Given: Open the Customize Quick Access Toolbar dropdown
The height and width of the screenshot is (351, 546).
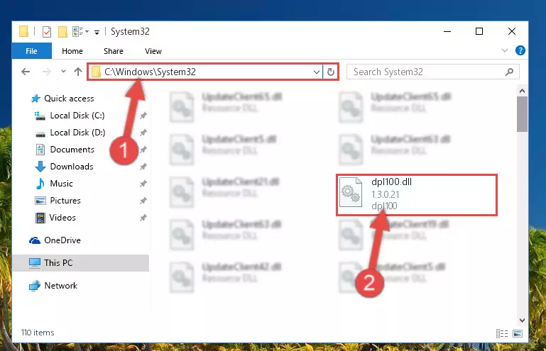Looking at the screenshot, I should click(x=97, y=33).
